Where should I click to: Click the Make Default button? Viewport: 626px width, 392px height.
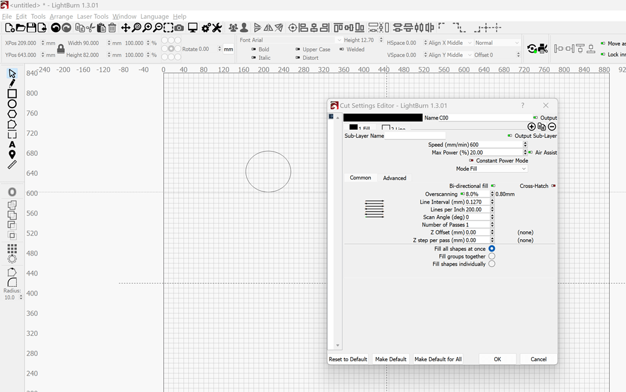tap(391, 359)
